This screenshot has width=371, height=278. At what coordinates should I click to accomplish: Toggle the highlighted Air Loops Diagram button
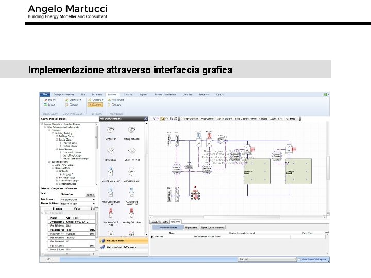tap(95, 105)
